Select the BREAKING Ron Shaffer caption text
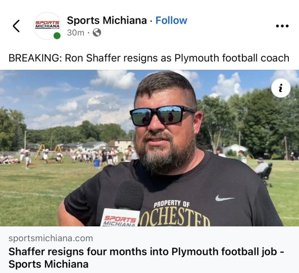The image size is (299, 273). 149,58
